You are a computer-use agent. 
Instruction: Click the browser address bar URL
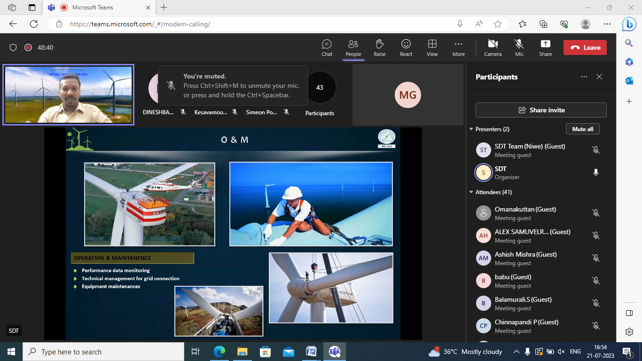tap(140, 24)
